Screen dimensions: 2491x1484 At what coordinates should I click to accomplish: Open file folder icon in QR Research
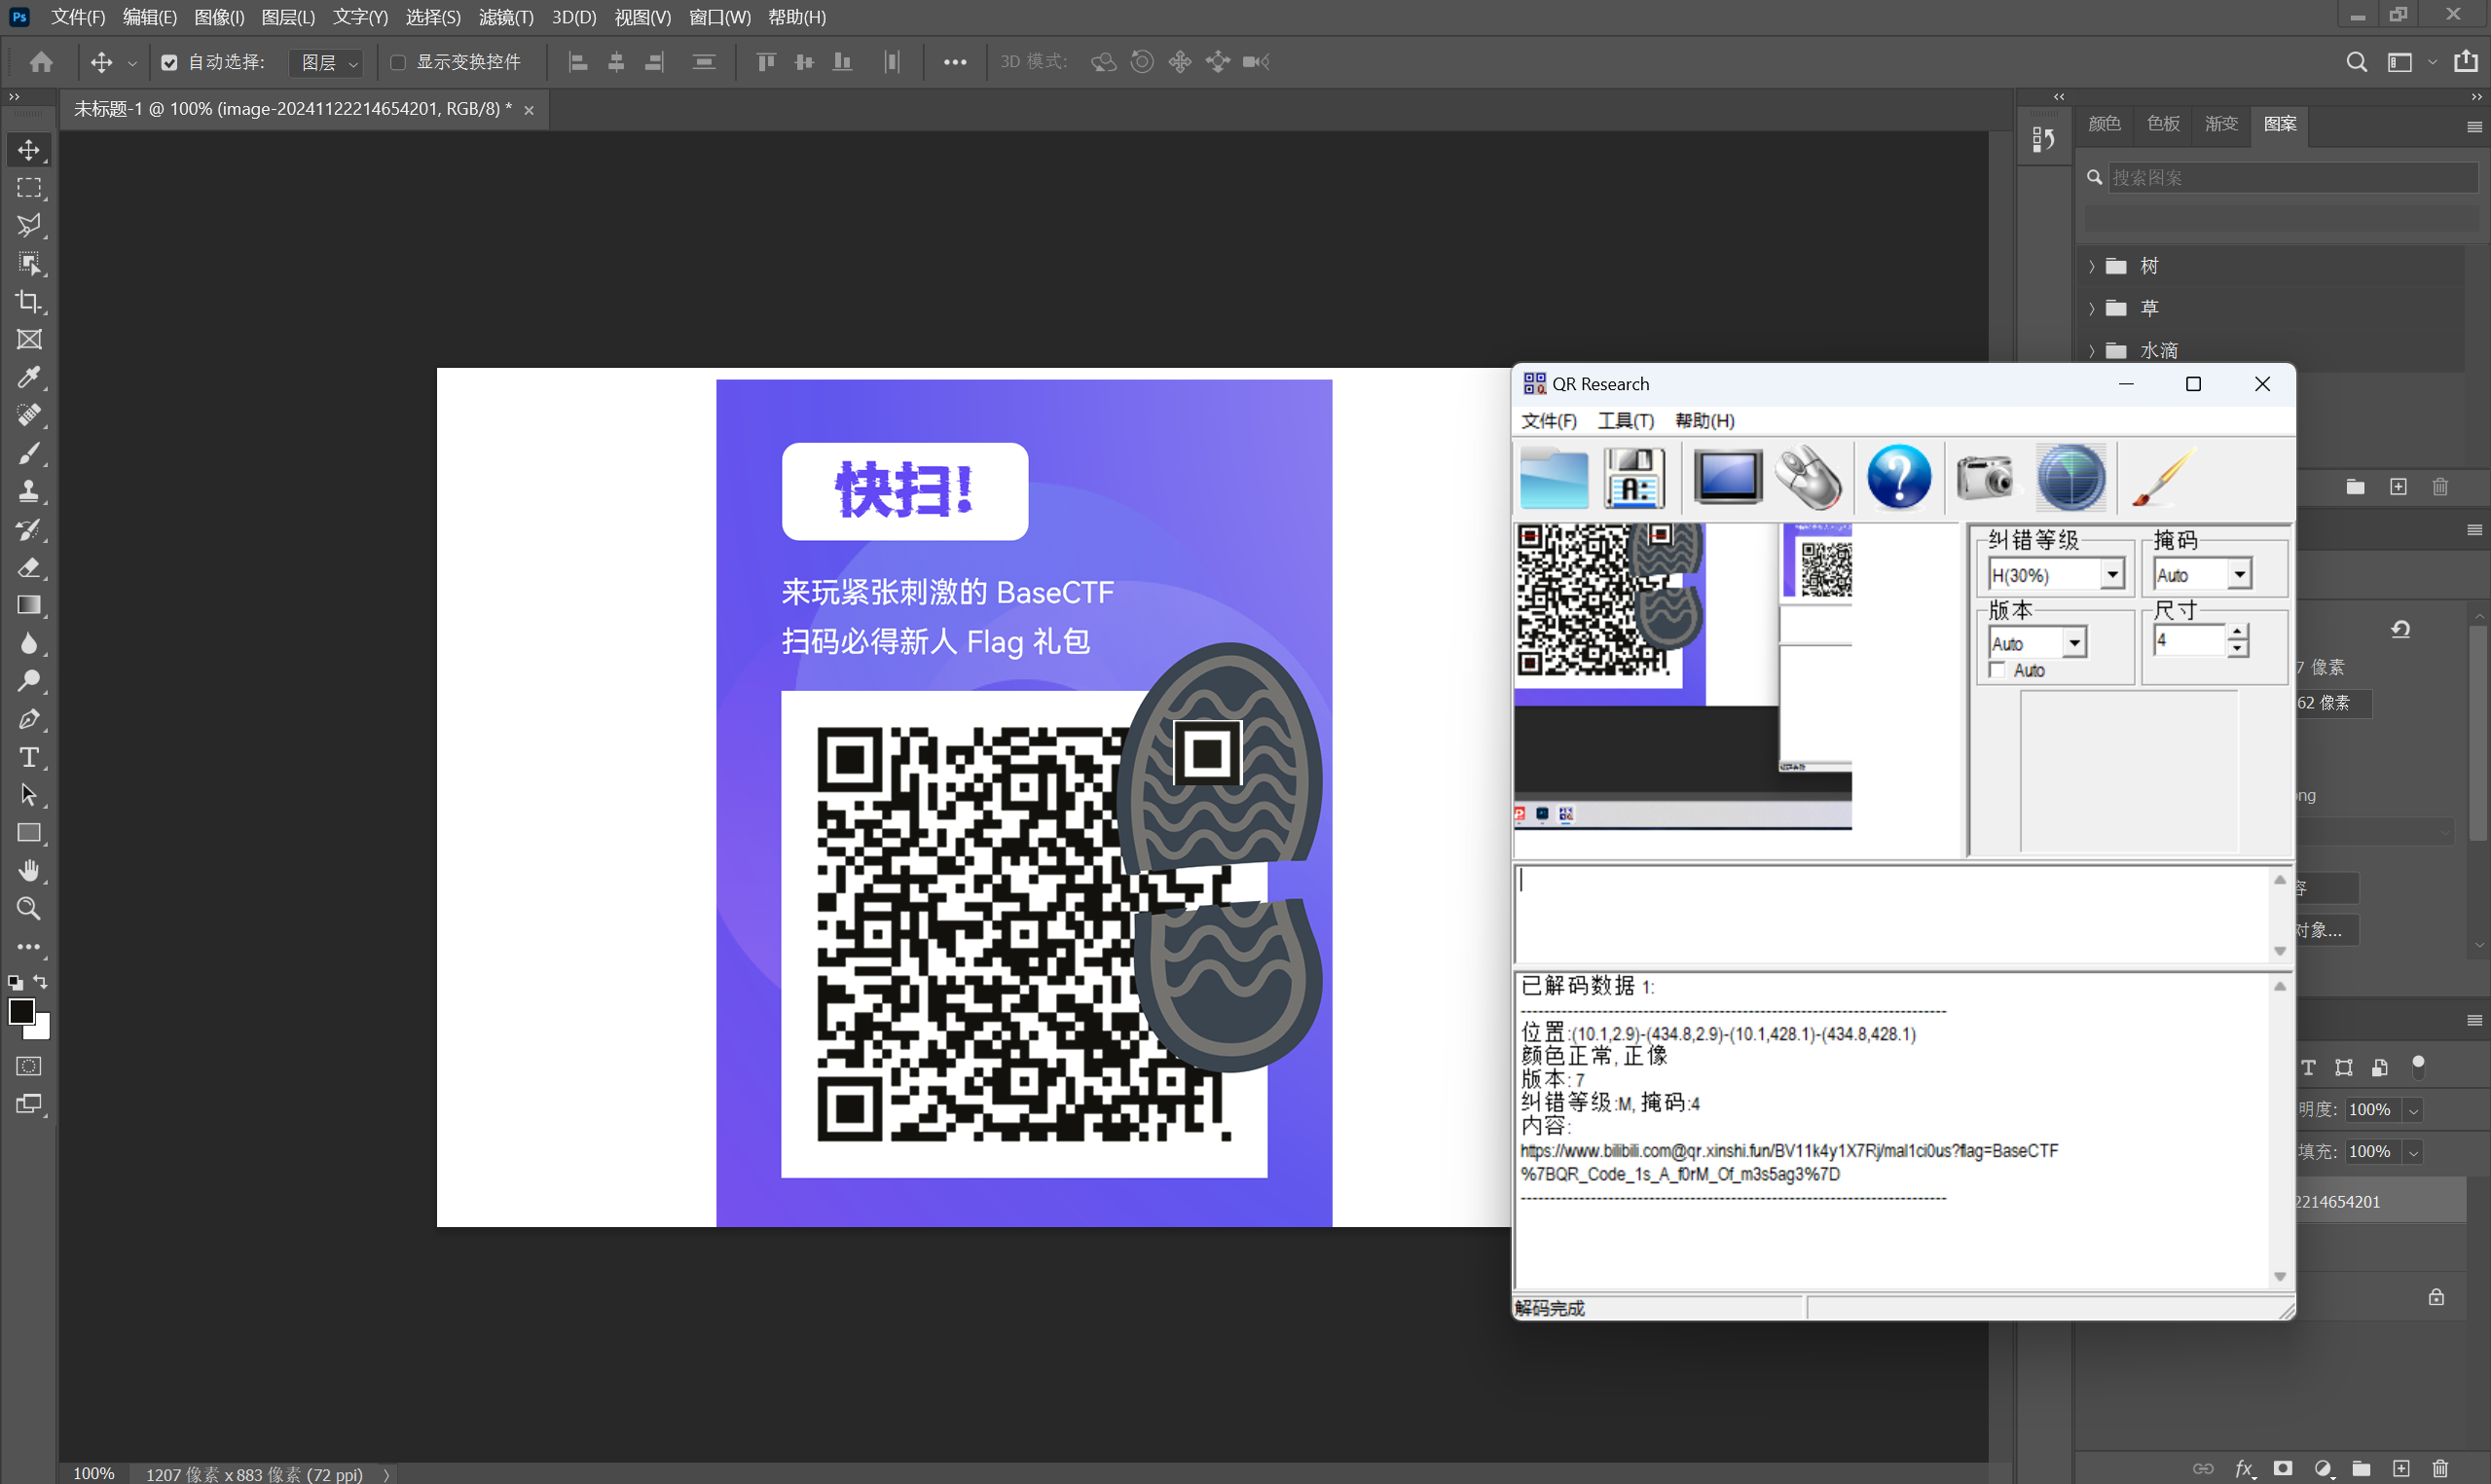[1554, 478]
